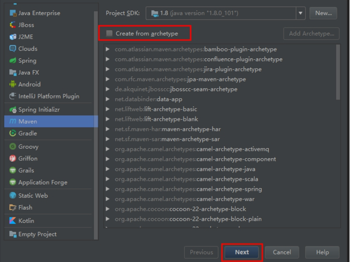Select Gradle project type label

click(x=28, y=133)
